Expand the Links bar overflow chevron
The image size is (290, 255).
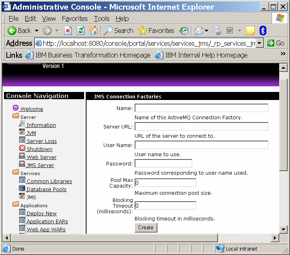[283, 55]
